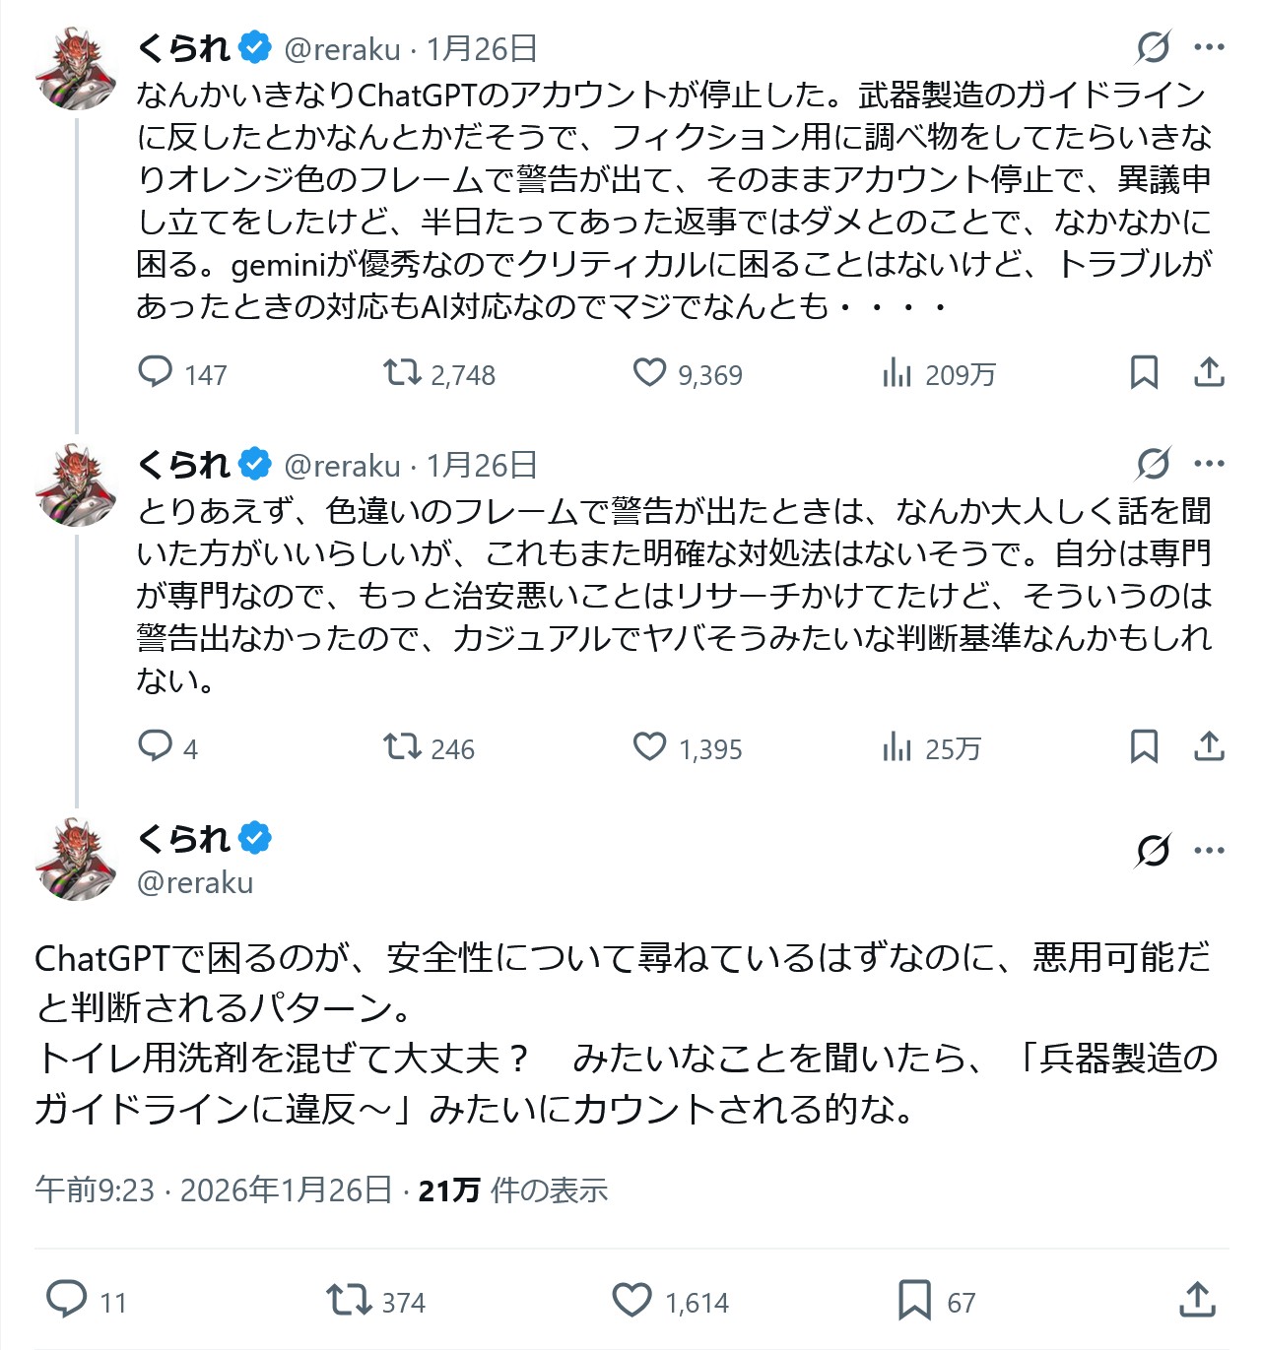The image size is (1262, 1350).
Task: Repost the tweet with 246 reposts
Action: pos(402,747)
